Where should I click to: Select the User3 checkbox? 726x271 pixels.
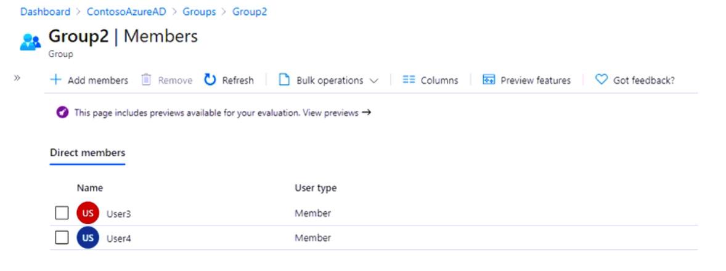pyautogui.click(x=62, y=213)
